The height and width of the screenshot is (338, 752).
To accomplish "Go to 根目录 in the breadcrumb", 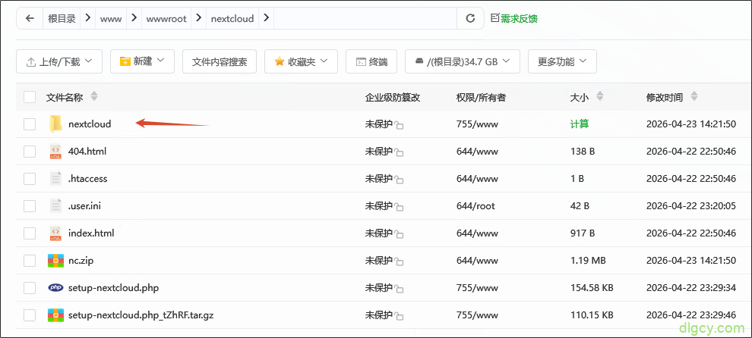I will (62, 19).
